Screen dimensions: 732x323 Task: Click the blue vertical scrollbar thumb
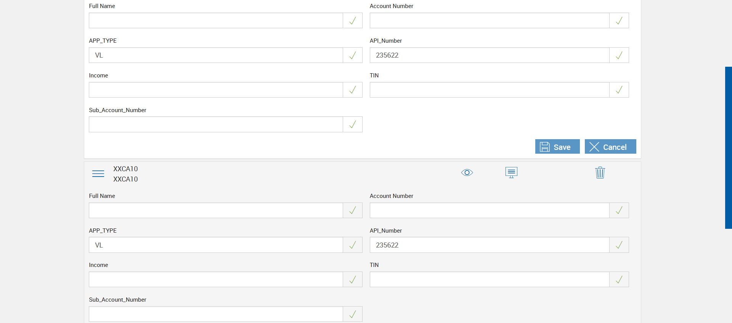(728, 148)
